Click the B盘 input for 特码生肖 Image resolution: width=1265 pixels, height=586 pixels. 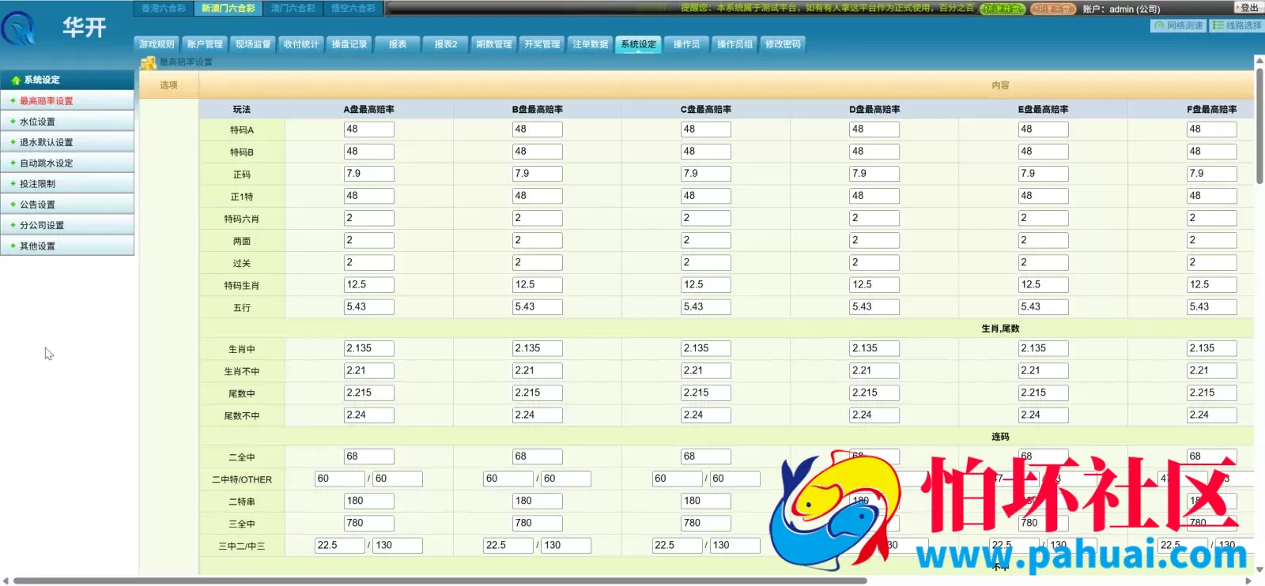pyautogui.click(x=538, y=284)
